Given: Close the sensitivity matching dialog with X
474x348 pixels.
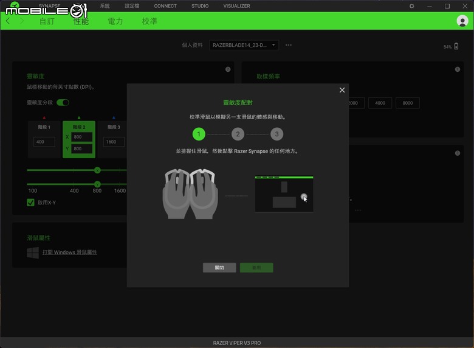Looking at the screenshot, I should [342, 90].
